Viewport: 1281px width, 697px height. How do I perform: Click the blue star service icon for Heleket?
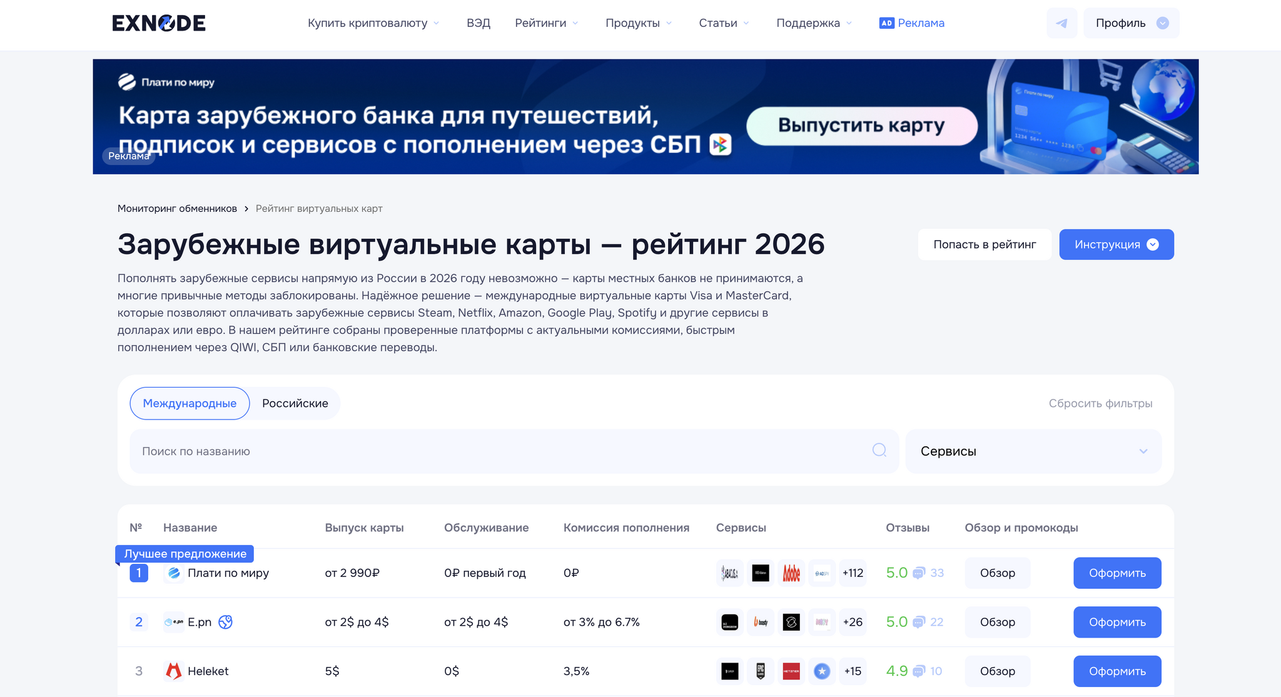pyautogui.click(x=822, y=671)
